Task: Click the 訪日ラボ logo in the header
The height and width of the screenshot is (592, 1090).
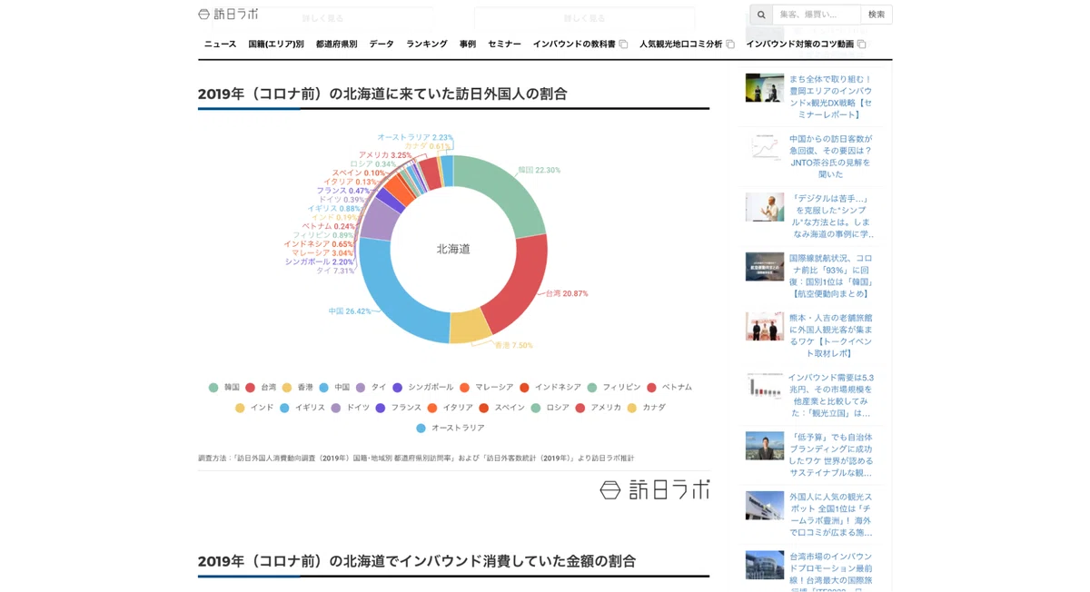Action: click(228, 14)
